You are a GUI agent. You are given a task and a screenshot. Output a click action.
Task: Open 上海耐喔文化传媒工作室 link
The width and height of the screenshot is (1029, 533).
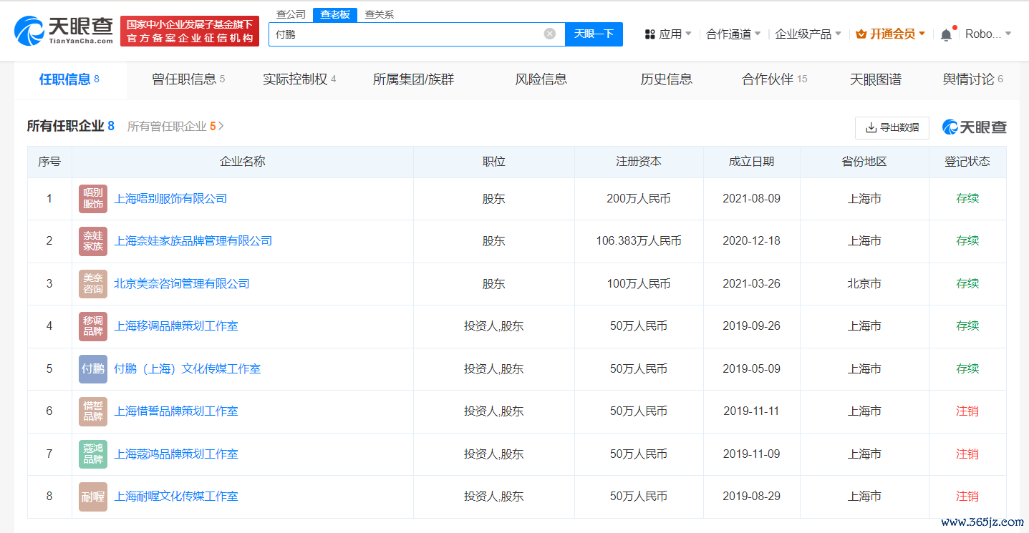(176, 497)
